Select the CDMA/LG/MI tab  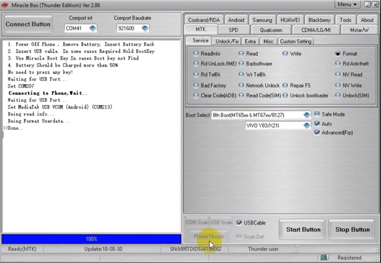[316, 30]
